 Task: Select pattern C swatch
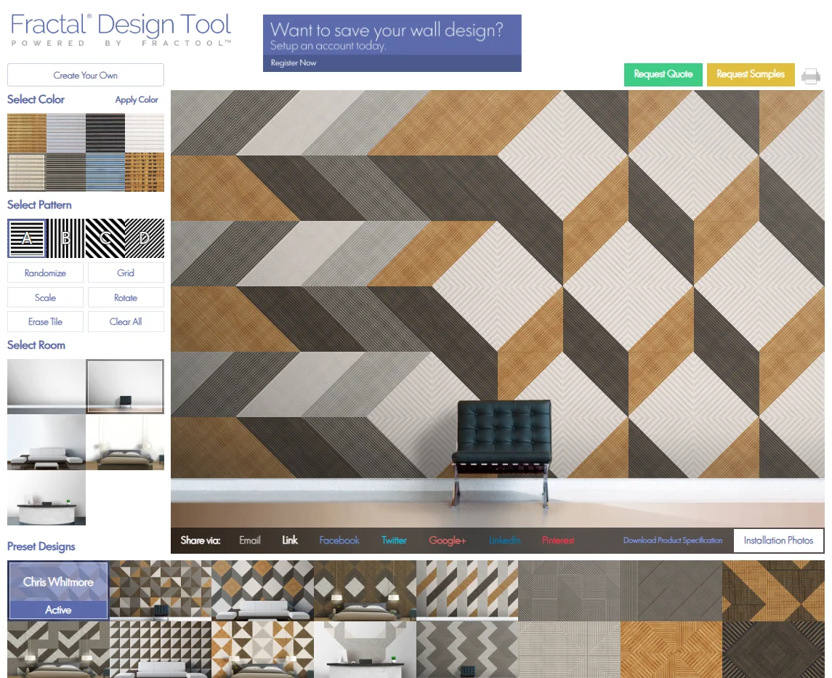point(105,238)
